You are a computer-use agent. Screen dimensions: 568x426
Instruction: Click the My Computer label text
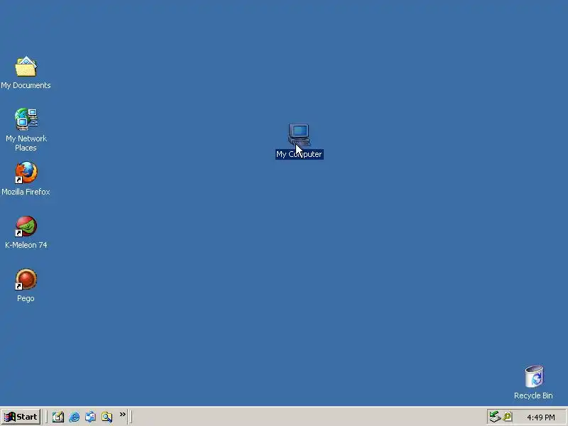pyautogui.click(x=299, y=154)
